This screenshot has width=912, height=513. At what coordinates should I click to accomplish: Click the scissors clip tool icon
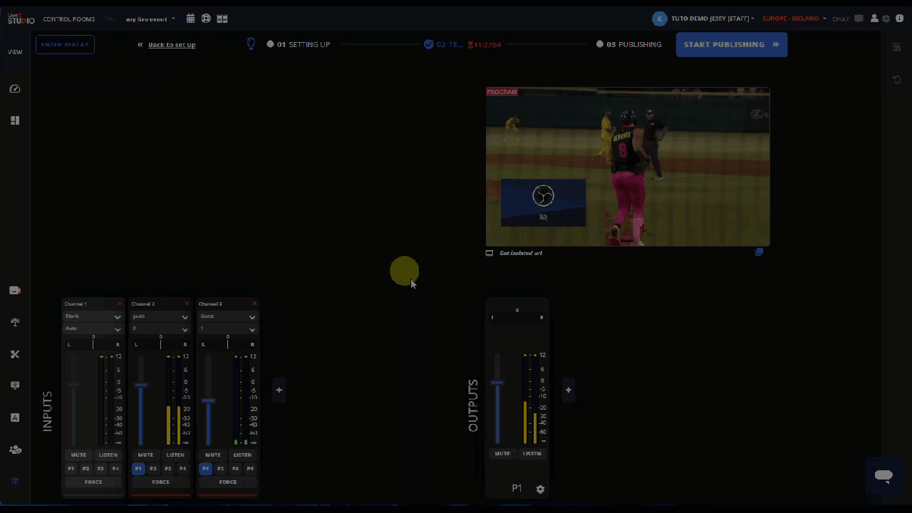[x=15, y=354]
